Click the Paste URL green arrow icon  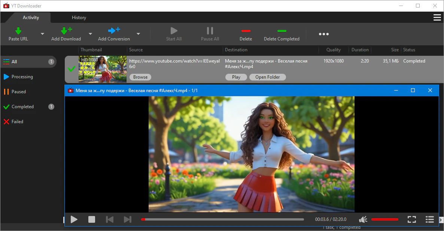click(18, 31)
